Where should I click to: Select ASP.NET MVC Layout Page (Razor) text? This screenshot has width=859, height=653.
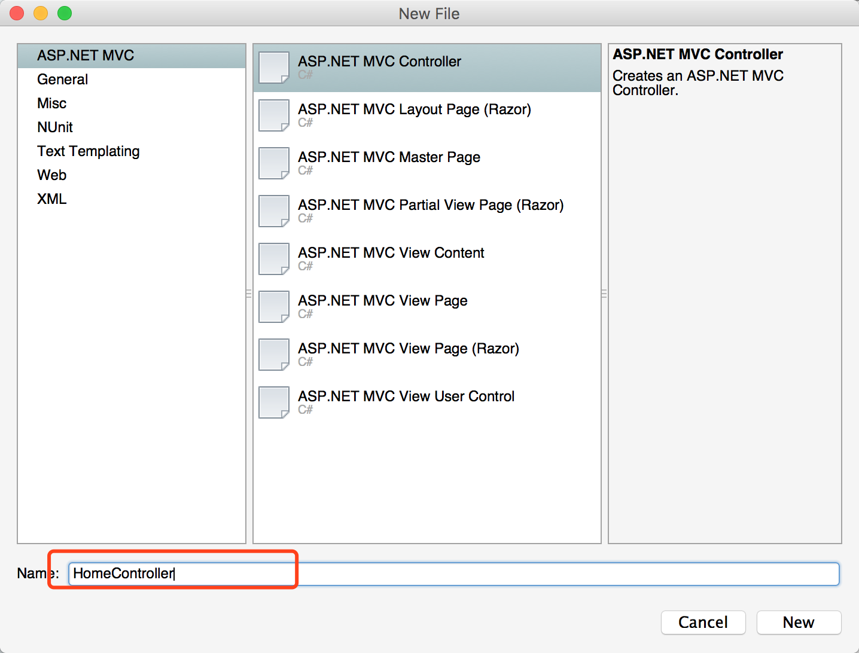tap(415, 109)
